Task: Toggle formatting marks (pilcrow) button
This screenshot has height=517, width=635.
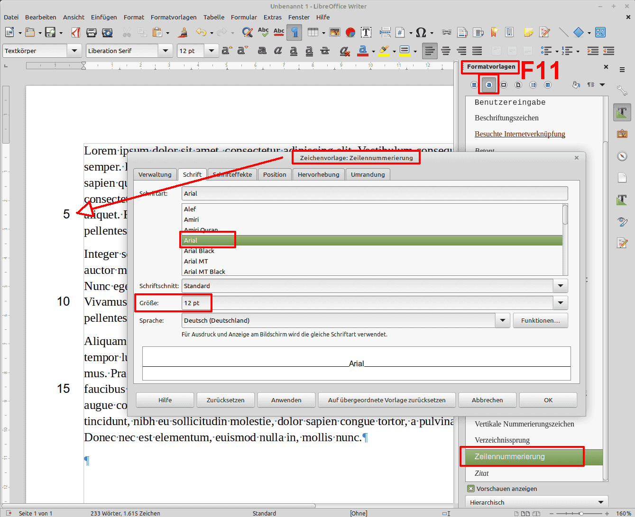Action: [x=294, y=32]
